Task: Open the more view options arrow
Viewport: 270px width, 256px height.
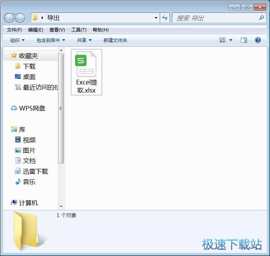Action: pos(231,40)
